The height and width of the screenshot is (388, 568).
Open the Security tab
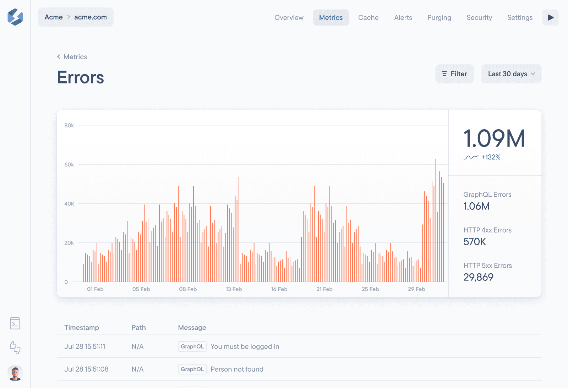[479, 17]
